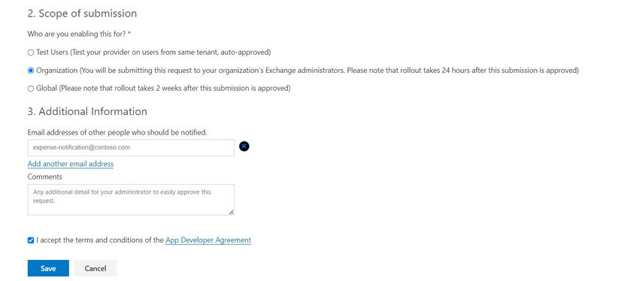This screenshot has height=281, width=639.
Task: Cancel the submission form
Action: click(x=95, y=268)
